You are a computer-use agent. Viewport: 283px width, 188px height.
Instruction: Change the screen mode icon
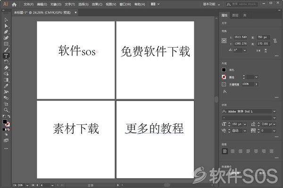click(6, 140)
